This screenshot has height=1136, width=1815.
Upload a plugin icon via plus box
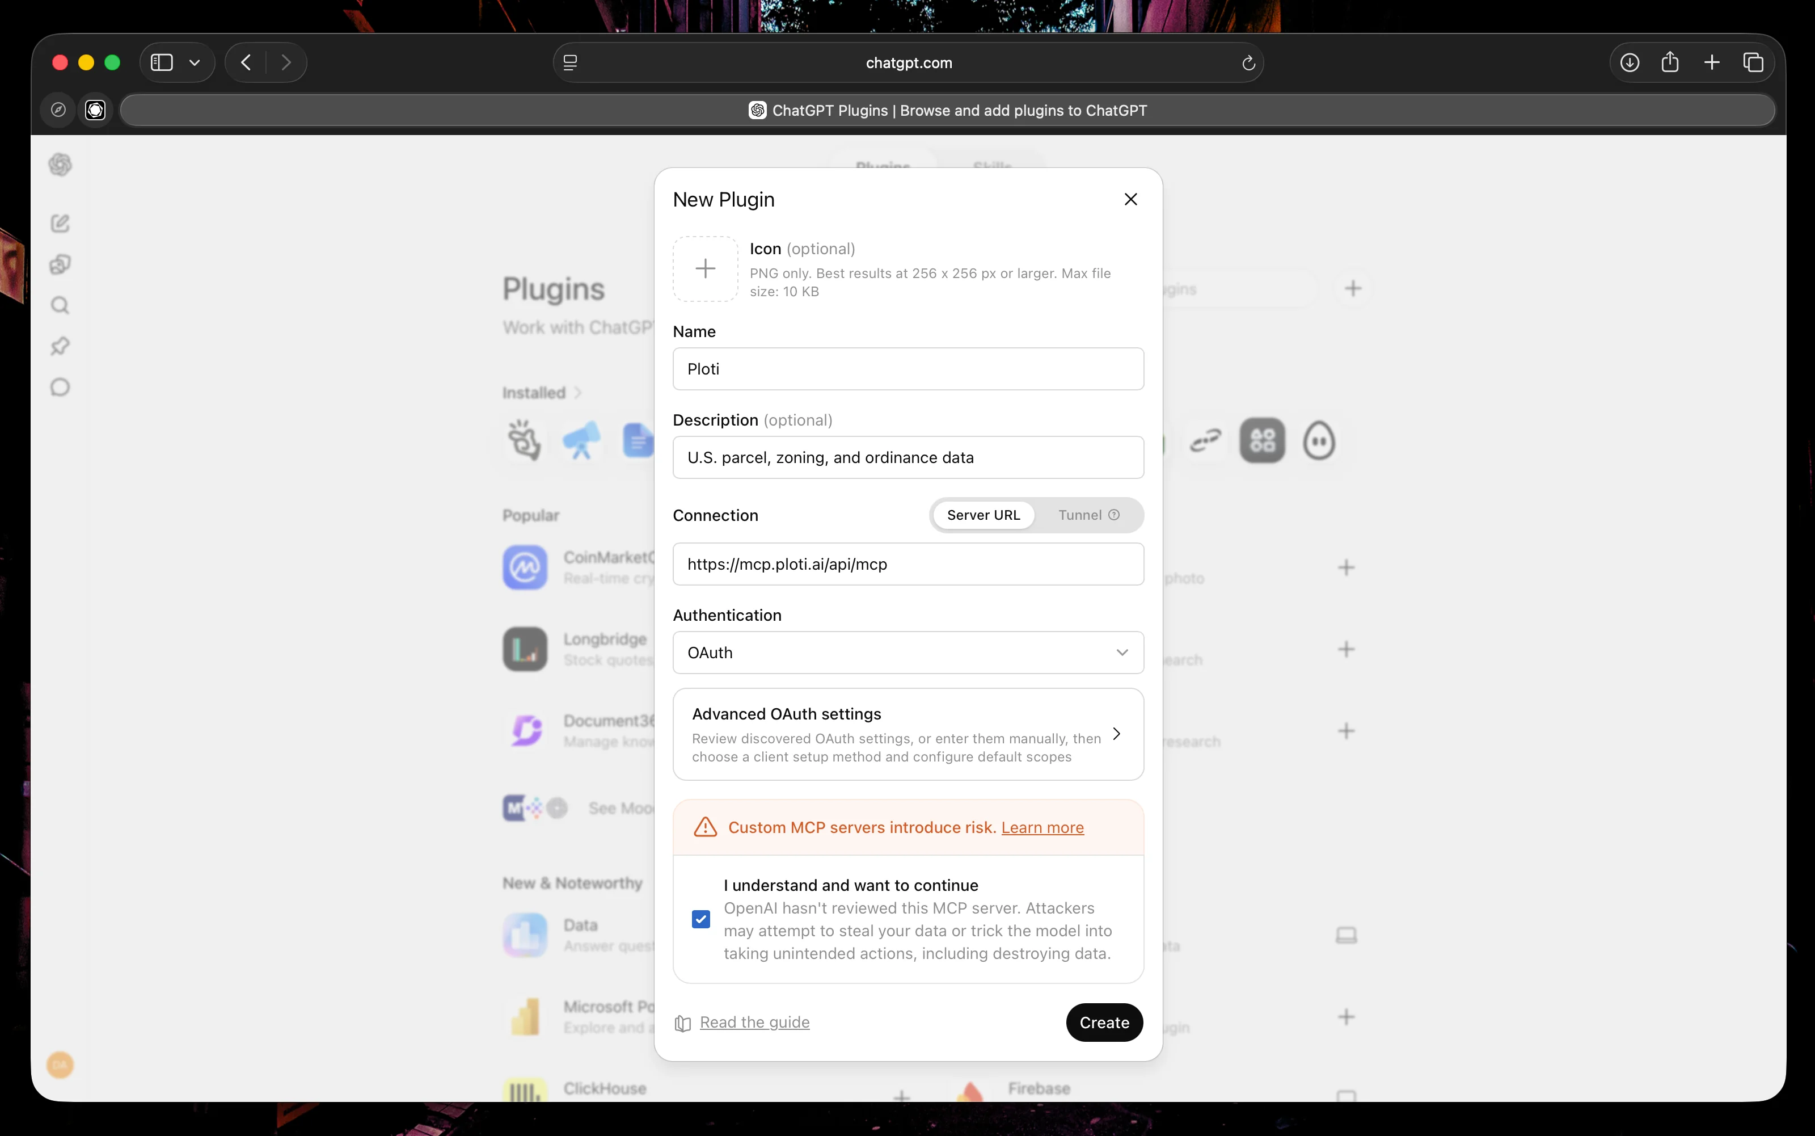(704, 269)
